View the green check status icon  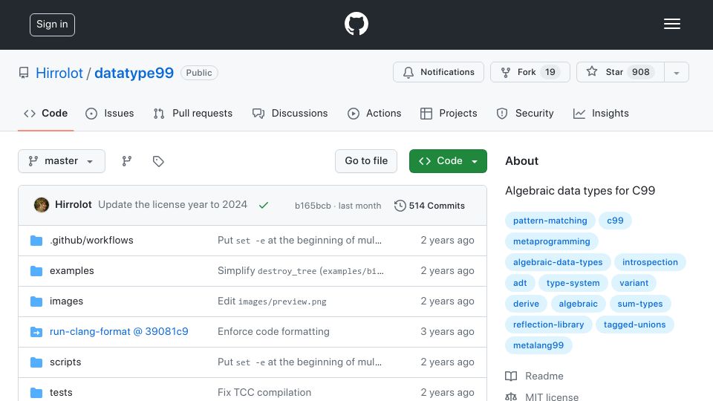click(263, 205)
